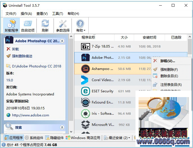
Task: Click the registry icon beside 注册表条目(R)
Action: (x=155, y=84)
